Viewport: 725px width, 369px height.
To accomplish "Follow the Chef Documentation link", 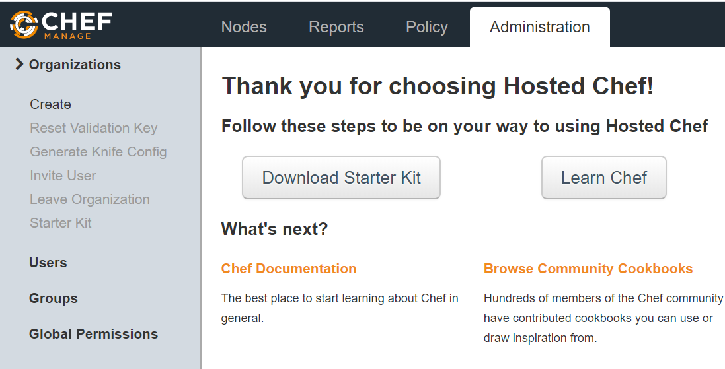I will tap(289, 269).
